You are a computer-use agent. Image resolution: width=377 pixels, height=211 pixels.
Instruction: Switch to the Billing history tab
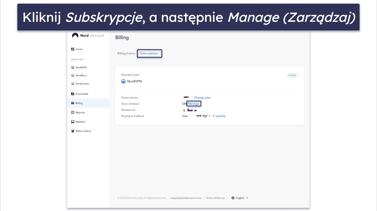(126, 53)
